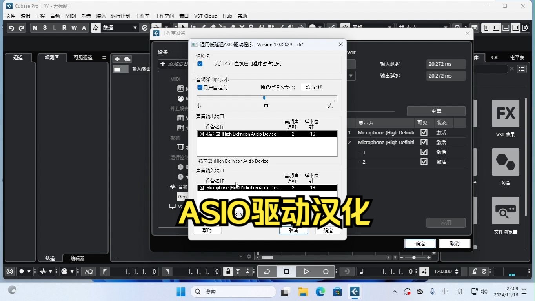Image resolution: width=535 pixels, height=301 pixels.
Task: Disable the 用户自定义 buffer option
Action: [x=200, y=87]
